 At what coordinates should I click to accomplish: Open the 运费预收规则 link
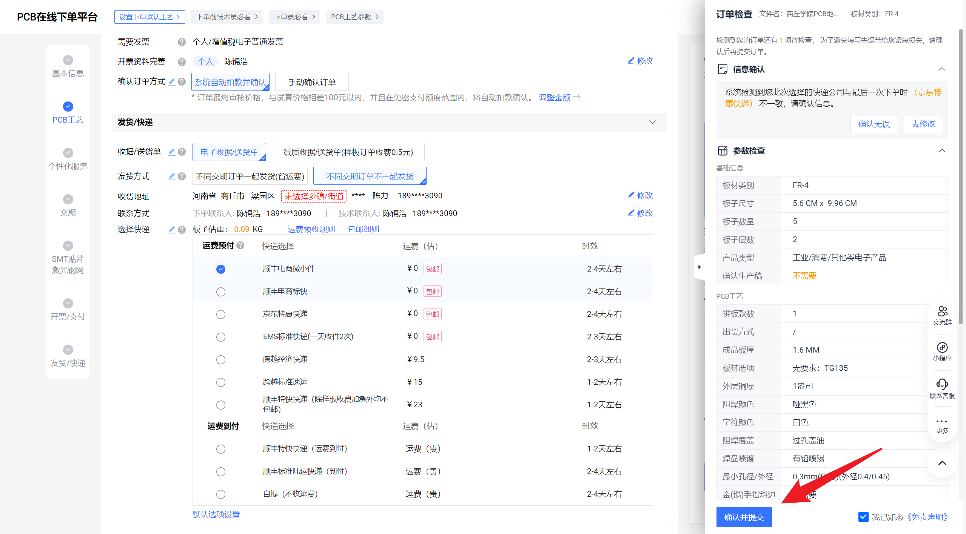pyautogui.click(x=311, y=229)
